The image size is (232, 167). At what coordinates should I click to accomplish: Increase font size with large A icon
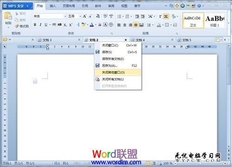[84, 16]
